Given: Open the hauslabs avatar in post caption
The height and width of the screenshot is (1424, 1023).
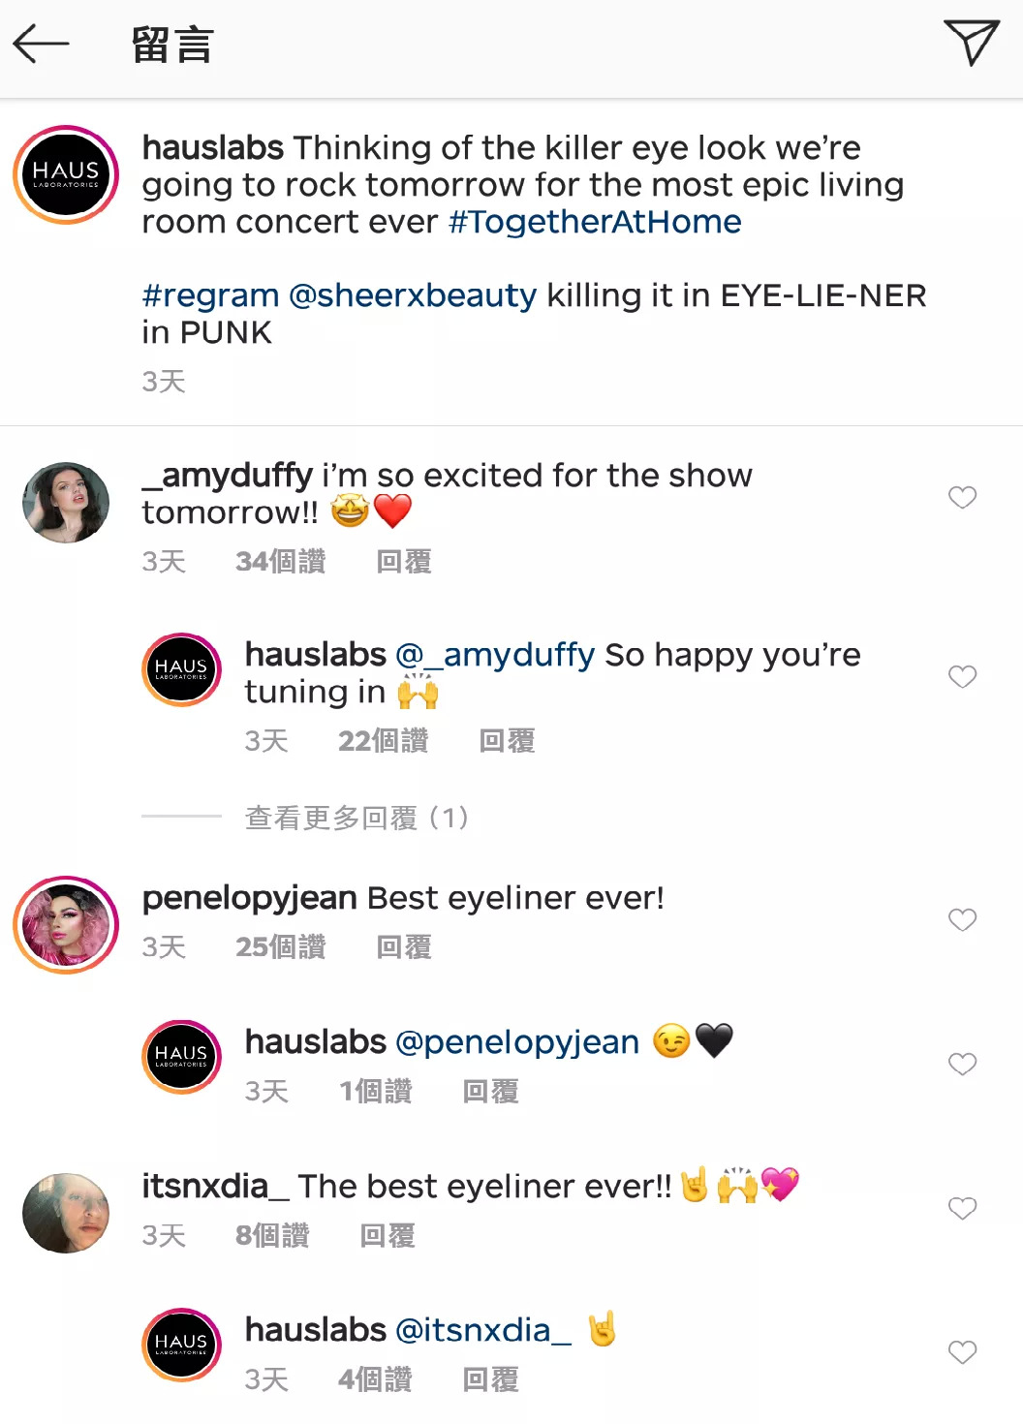Looking at the screenshot, I should click(66, 175).
